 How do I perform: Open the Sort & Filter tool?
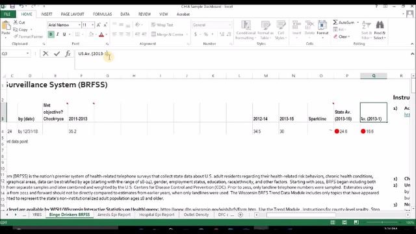[367, 30]
